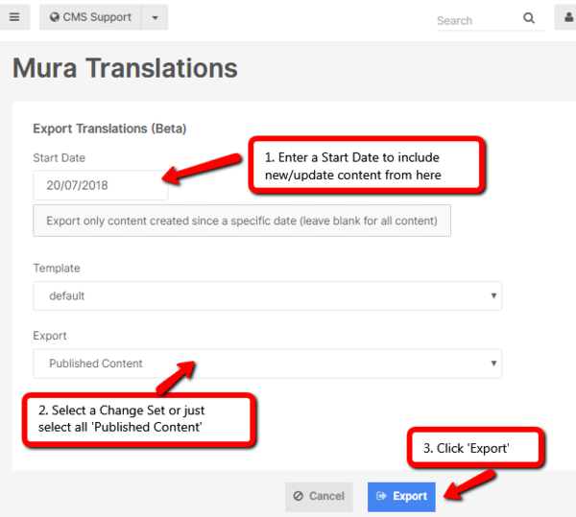The height and width of the screenshot is (517, 576).
Task: Open the hamburger navigation menu
Action: [x=14, y=17]
